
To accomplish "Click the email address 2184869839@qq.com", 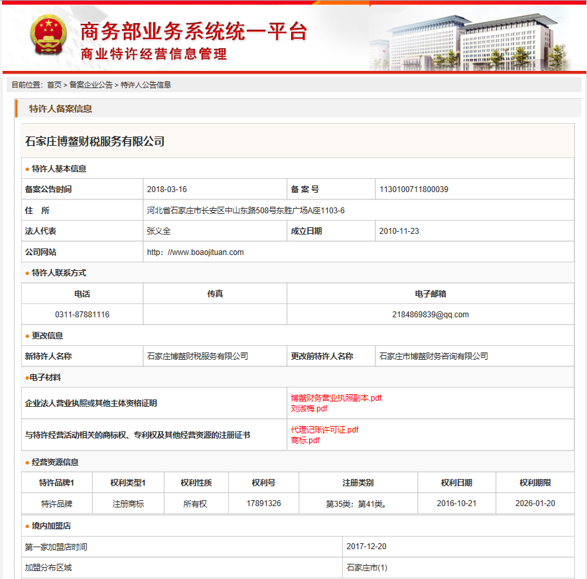I will pos(430,315).
